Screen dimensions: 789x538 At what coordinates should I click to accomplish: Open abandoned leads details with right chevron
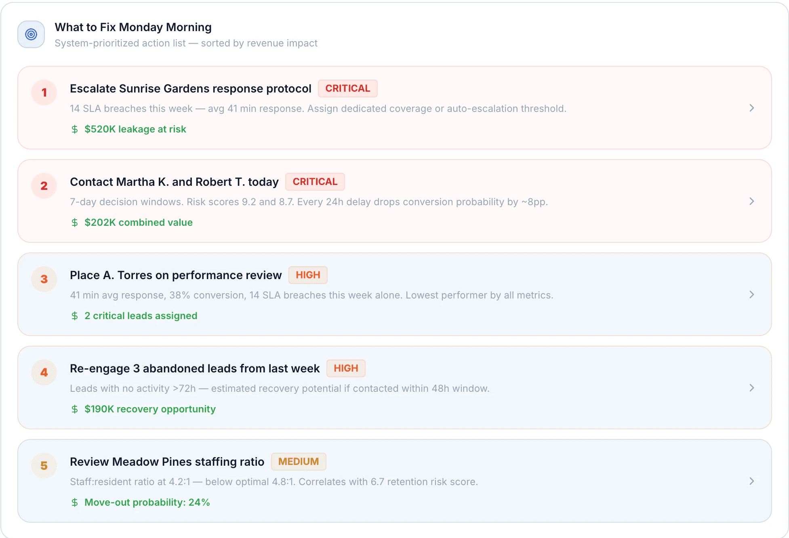coord(751,388)
